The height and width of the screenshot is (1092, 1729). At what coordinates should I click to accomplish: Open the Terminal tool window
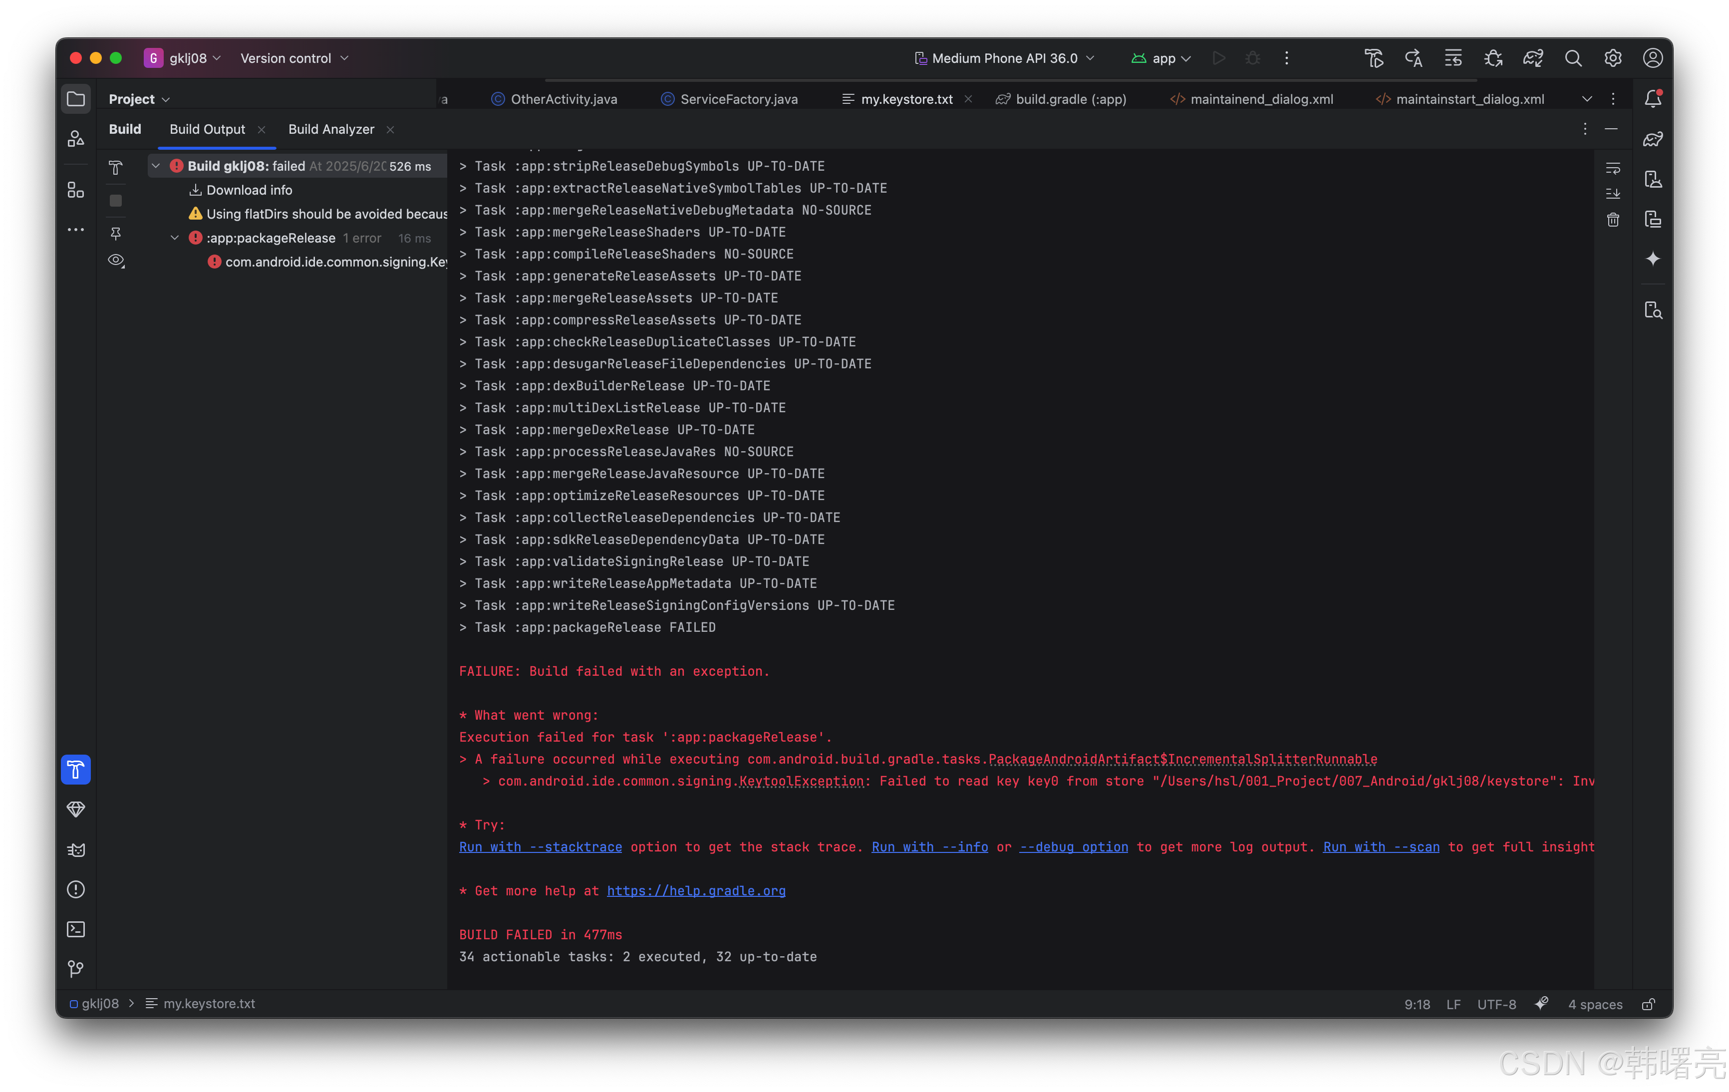(x=76, y=929)
